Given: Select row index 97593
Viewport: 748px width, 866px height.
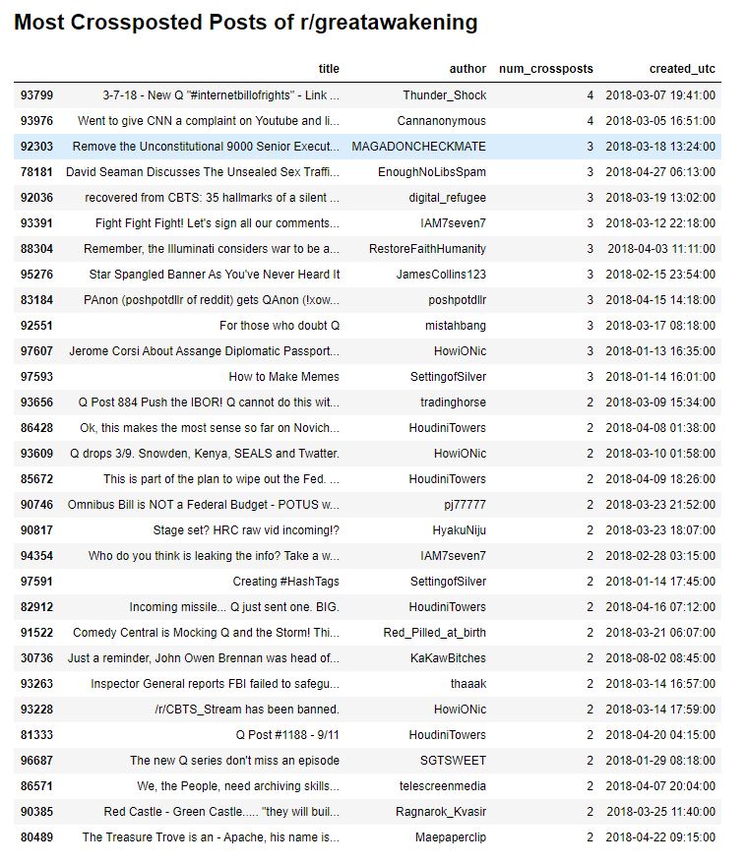Looking at the screenshot, I should 37,377.
